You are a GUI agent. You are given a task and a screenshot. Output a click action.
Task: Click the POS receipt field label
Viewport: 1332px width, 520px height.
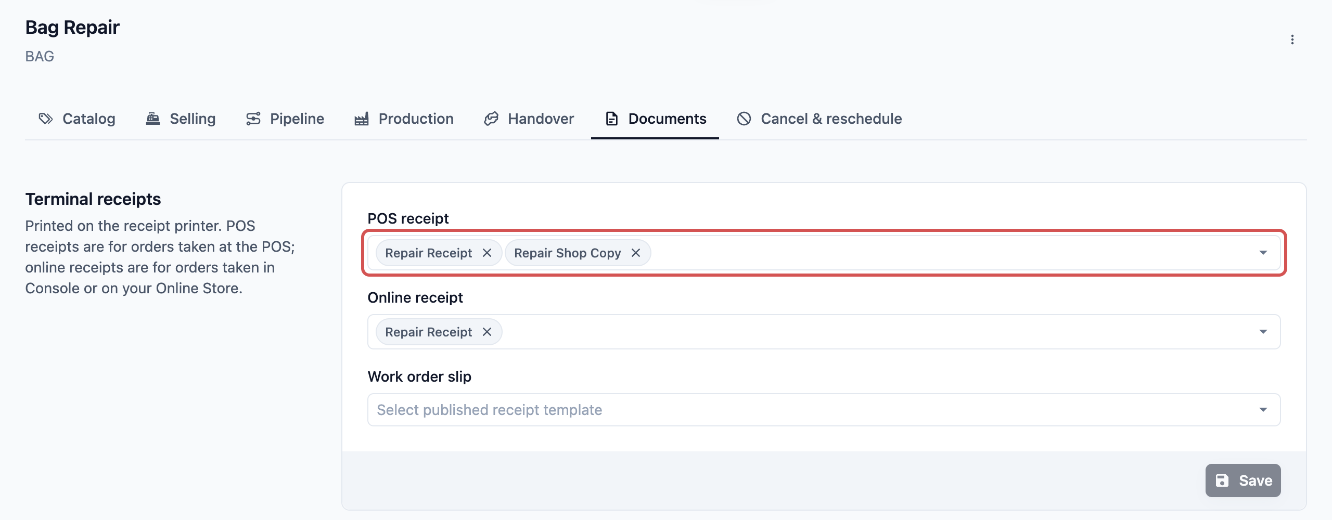coord(408,218)
